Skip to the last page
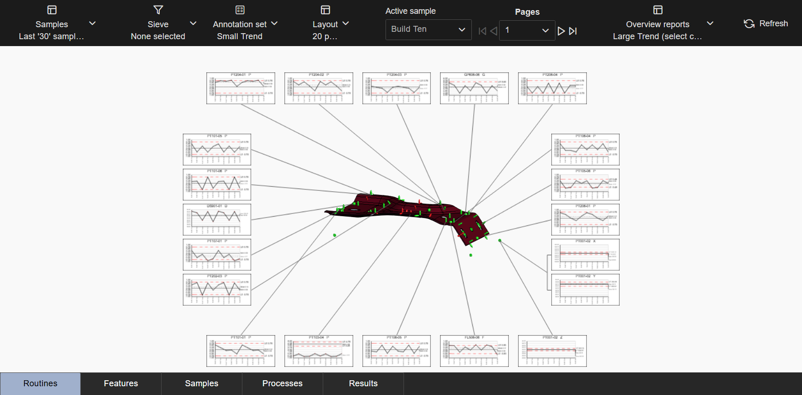 point(573,31)
